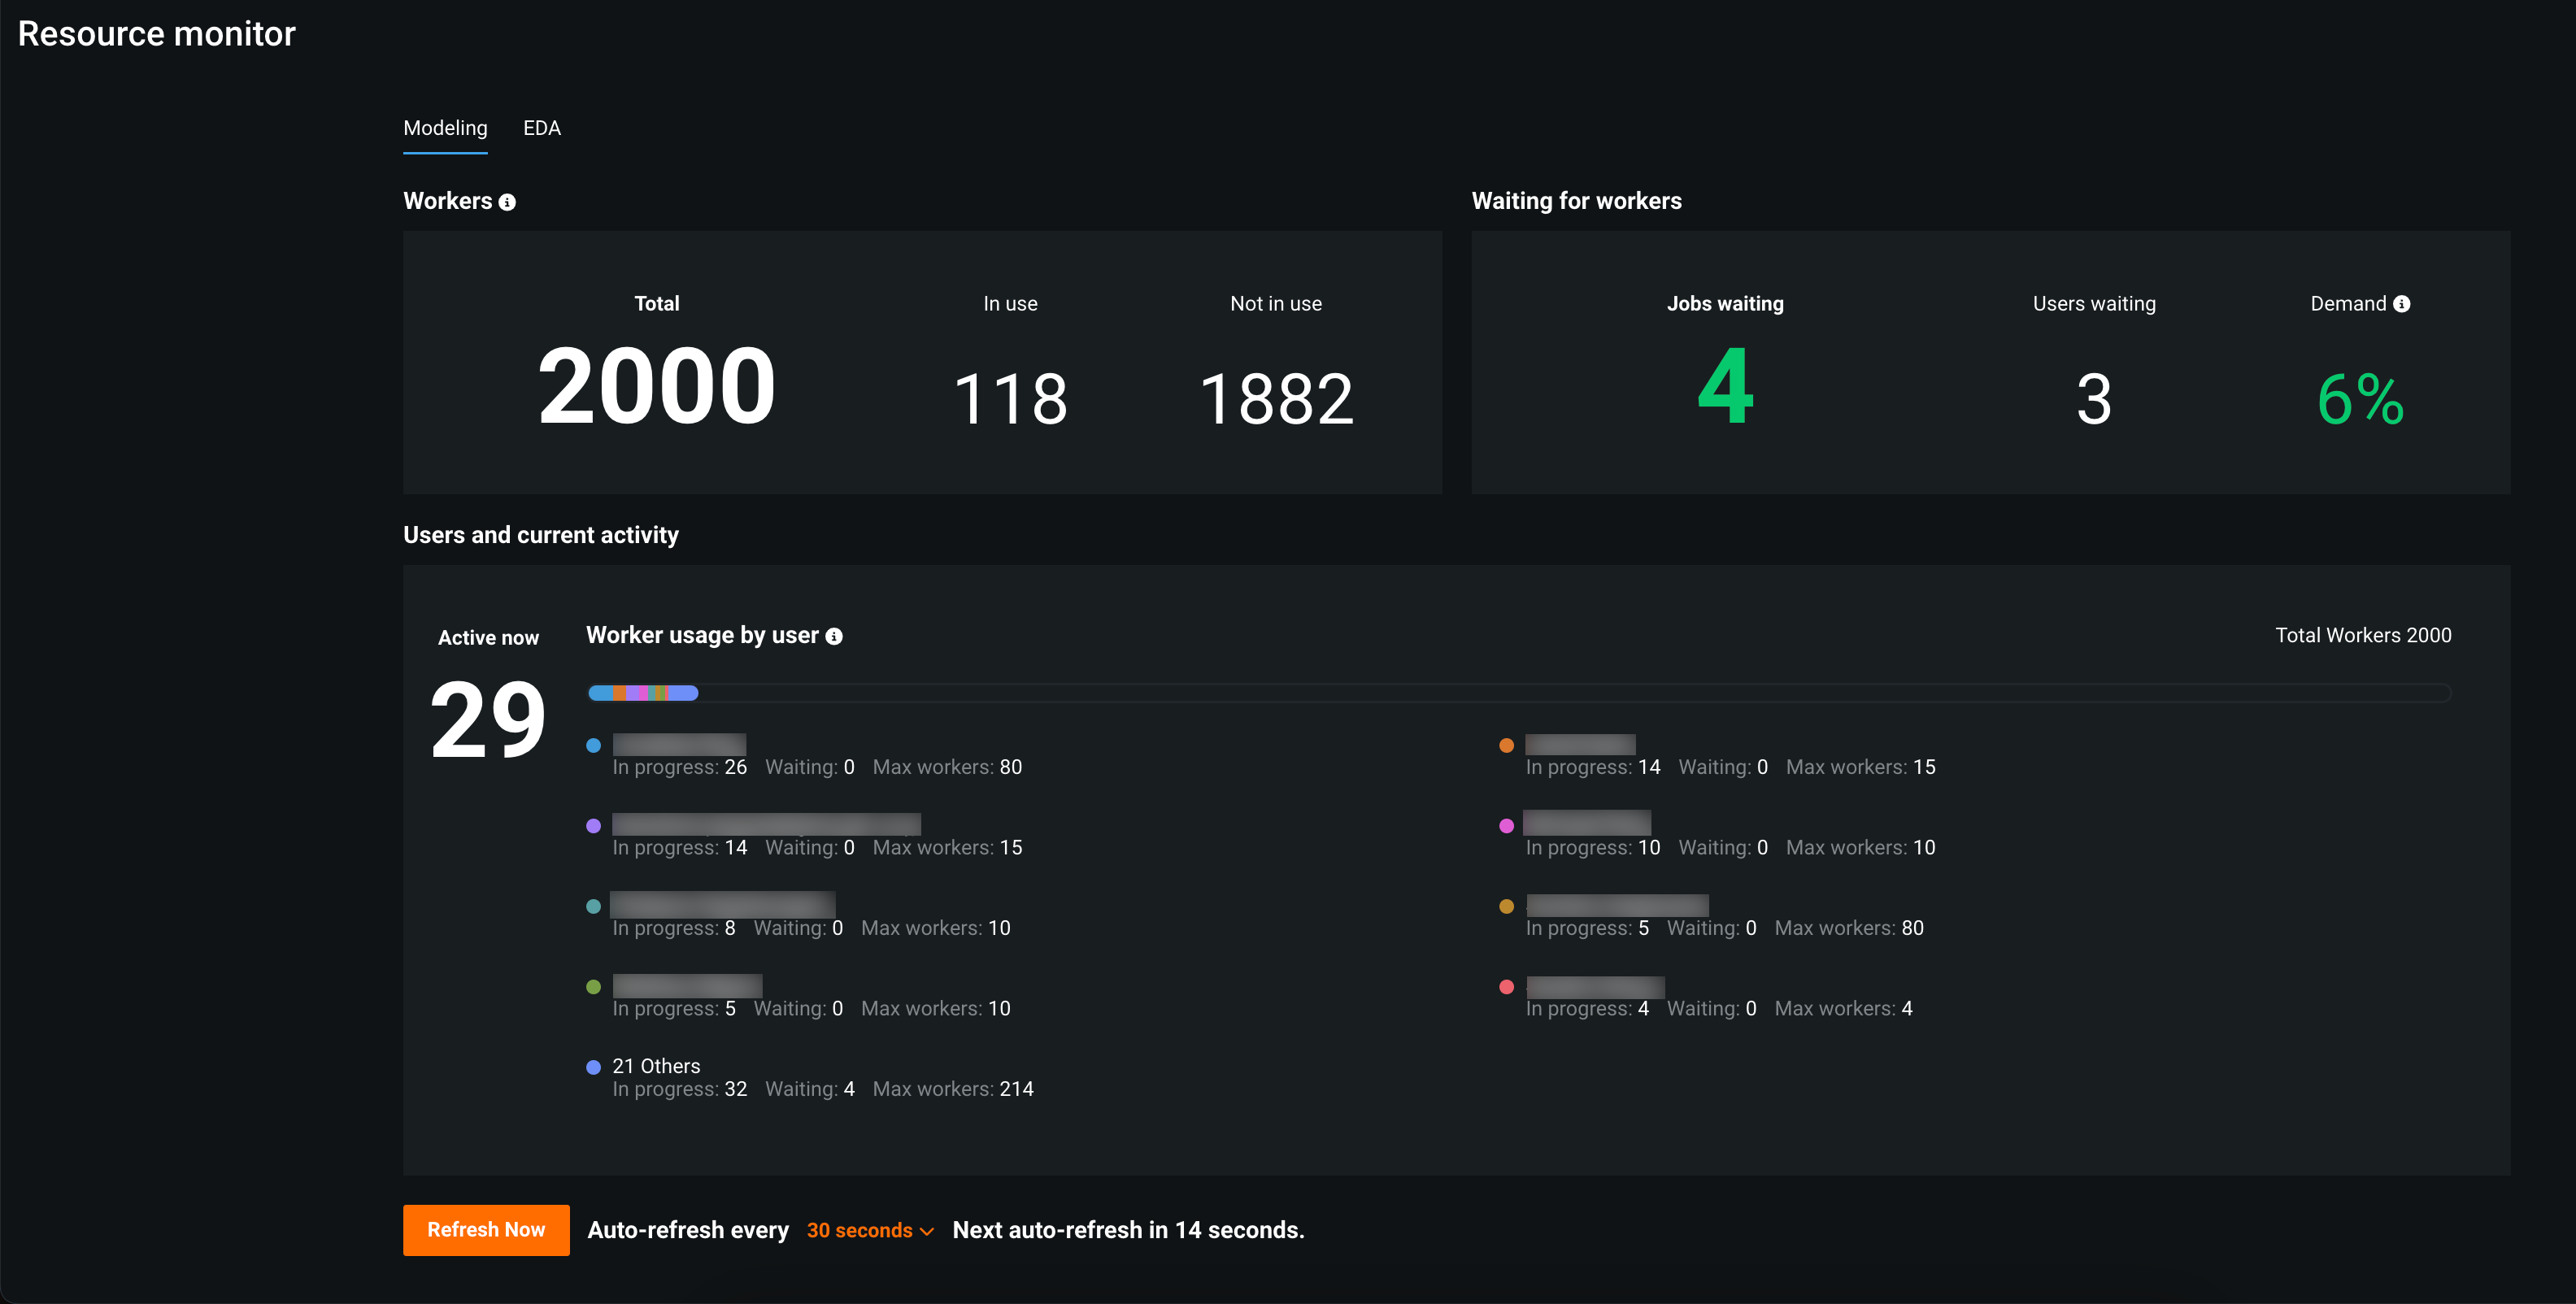This screenshot has height=1304, width=2576.
Task: Click the blue dot beside 21 Others
Action: click(593, 1067)
